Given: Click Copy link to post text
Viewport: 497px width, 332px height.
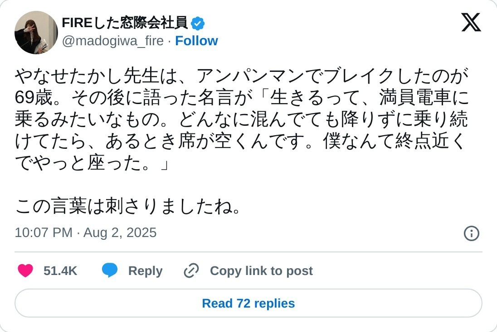Looking at the screenshot, I should tap(261, 271).
